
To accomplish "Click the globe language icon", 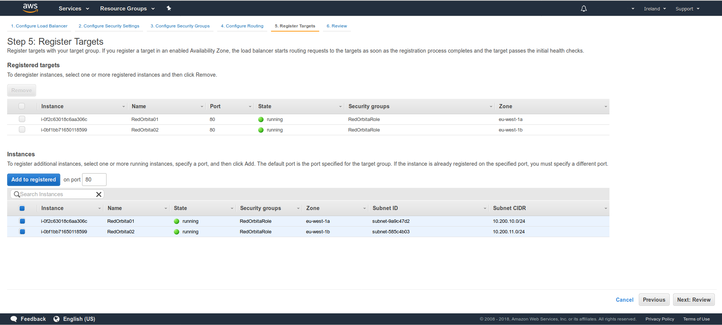I will tap(56, 319).
